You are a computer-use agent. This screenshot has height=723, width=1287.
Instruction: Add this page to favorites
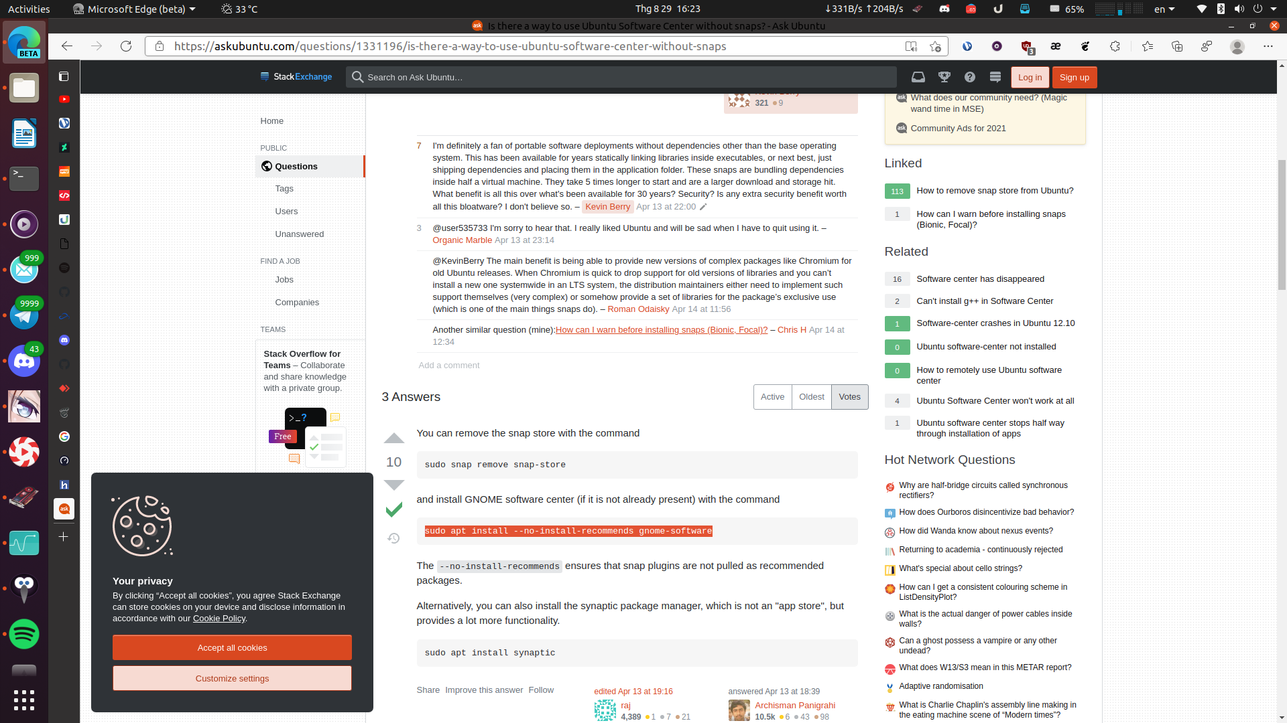click(x=935, y=46)
